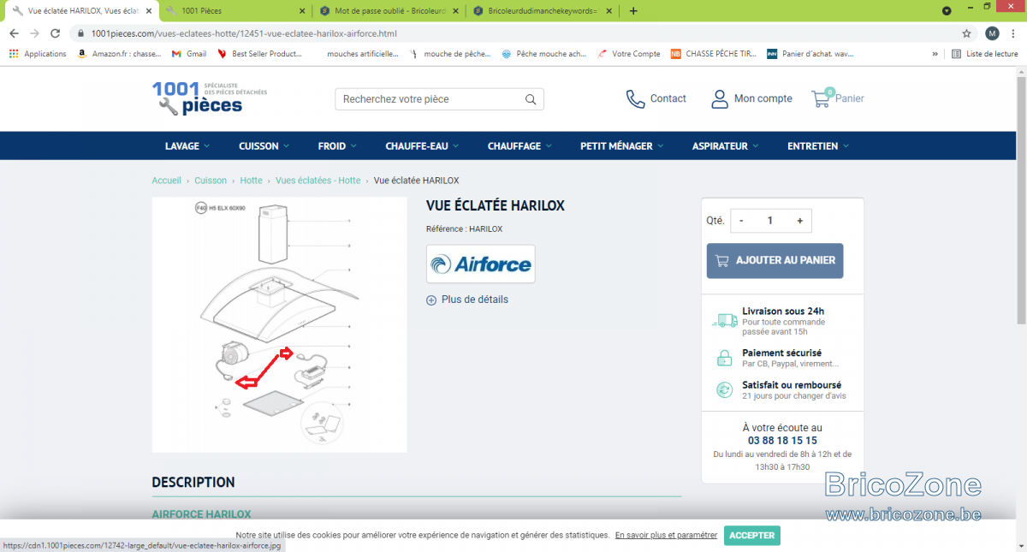Click the Paiement sécurisé text
Viewport: 1027px width, 552px height.
(x=781, y=353)
